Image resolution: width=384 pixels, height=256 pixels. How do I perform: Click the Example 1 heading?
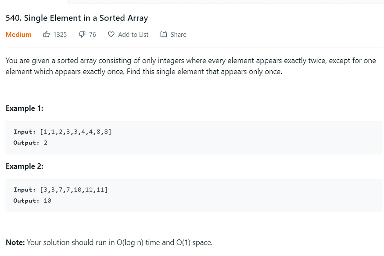25,108
